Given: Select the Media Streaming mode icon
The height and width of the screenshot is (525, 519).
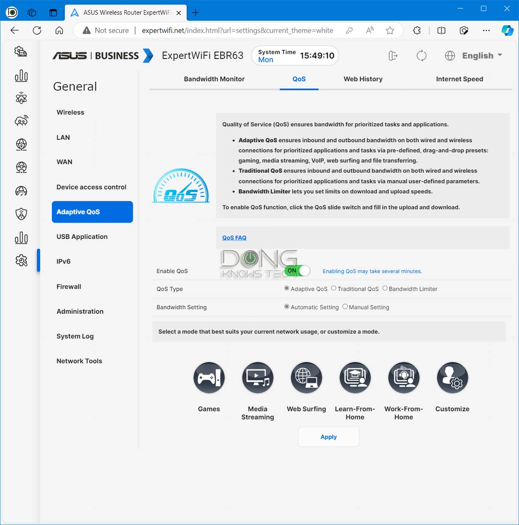Looking at the screenshot, I should pyautogui.click(x=258, y=378).
